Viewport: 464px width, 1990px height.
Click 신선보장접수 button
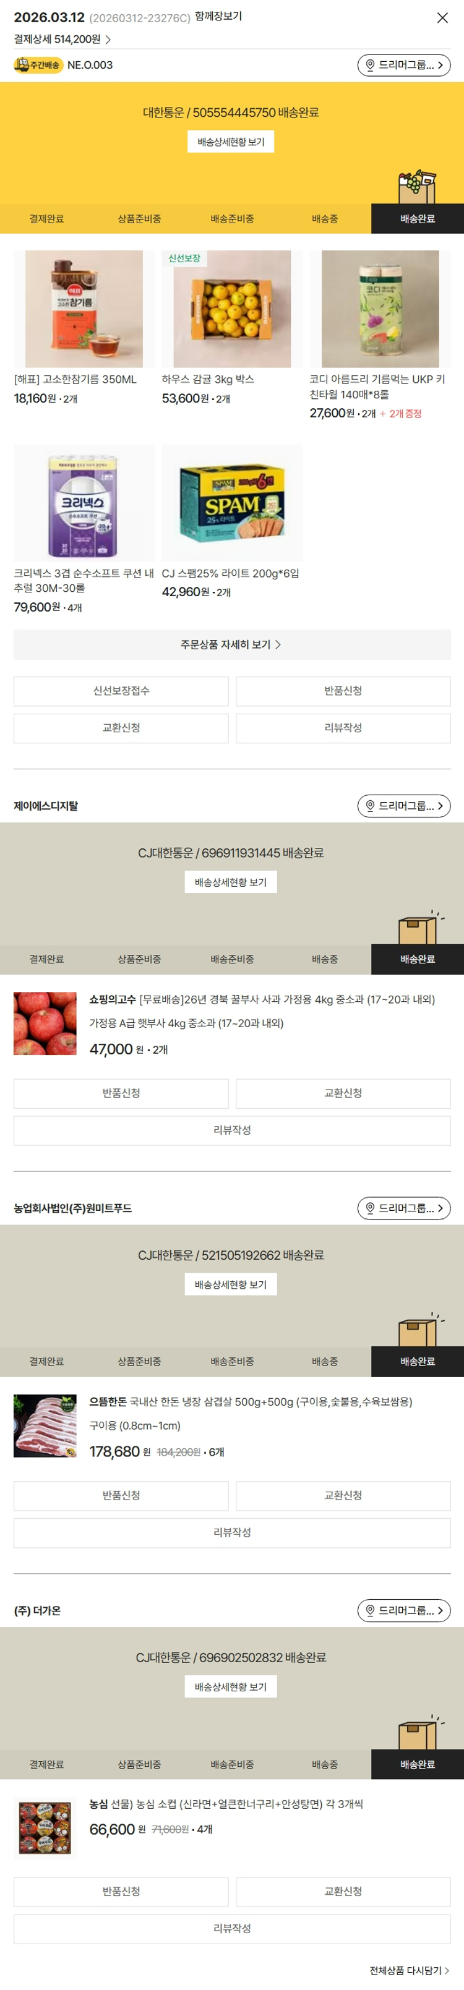(x=121, y=691)
